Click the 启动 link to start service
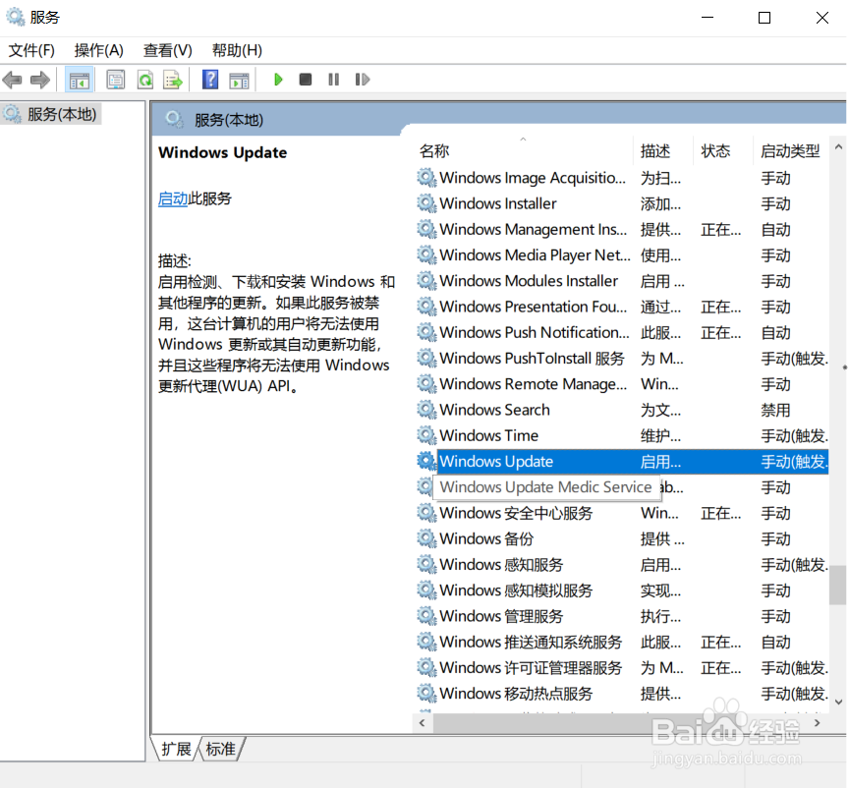 click(x=173, y=198)
